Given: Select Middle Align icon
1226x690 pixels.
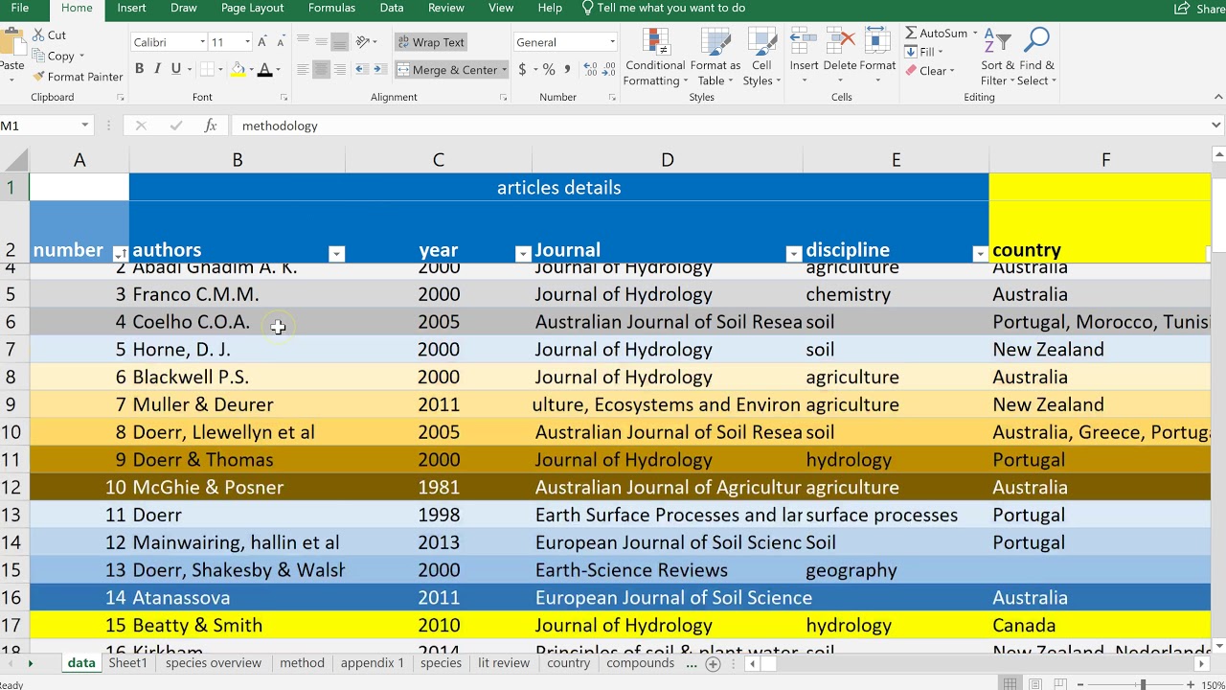Looking at the screenshot, I should (x=321, y=42).
